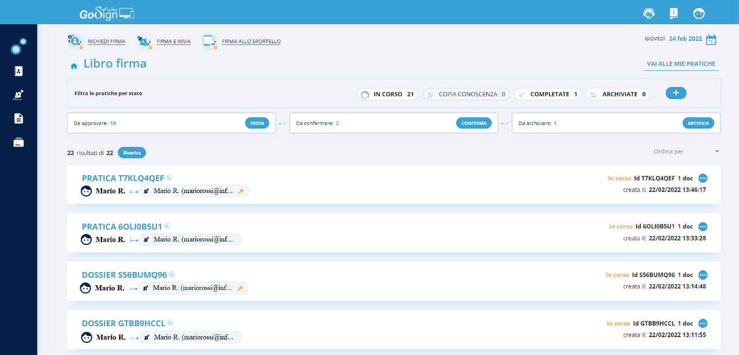The width and height of the screenshot is (739, 355).
Task: Toggle the COMPLETATE status filter
Action: click(547, 94)
